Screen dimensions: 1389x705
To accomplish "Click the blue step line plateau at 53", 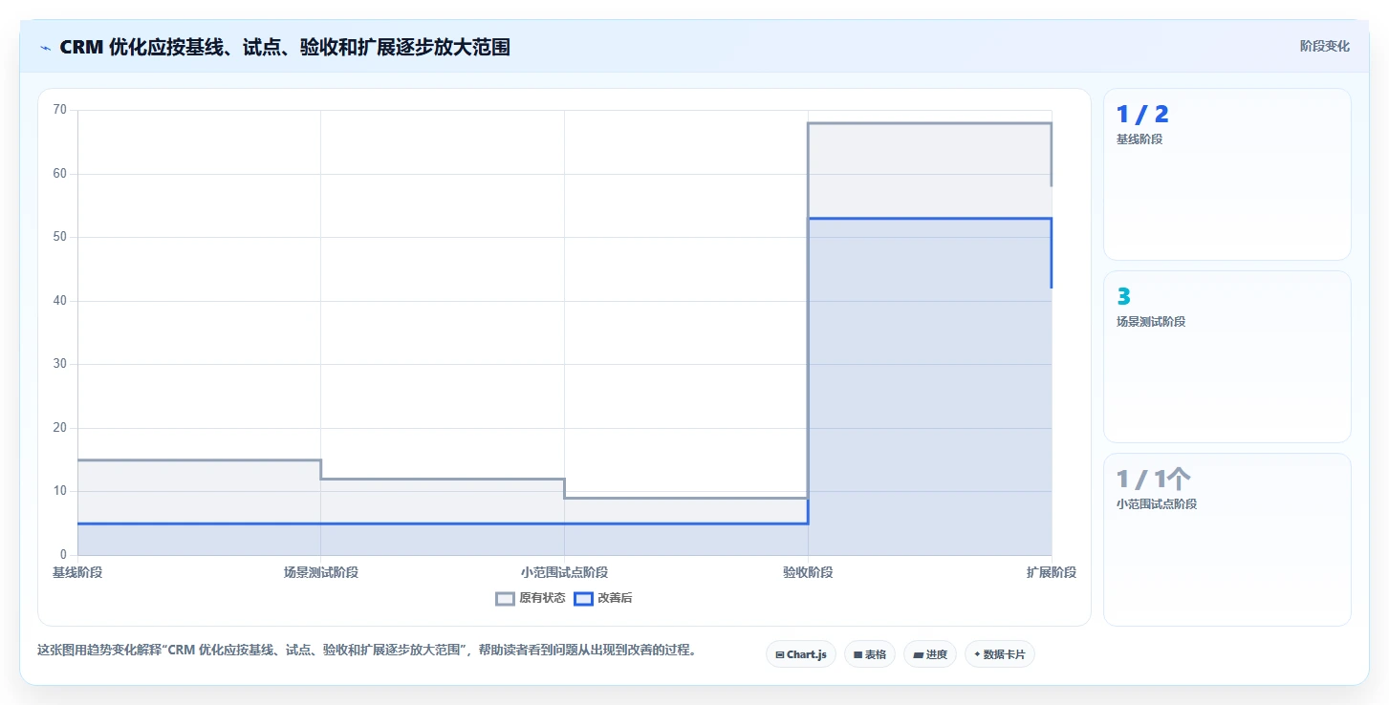I will 929,219.
